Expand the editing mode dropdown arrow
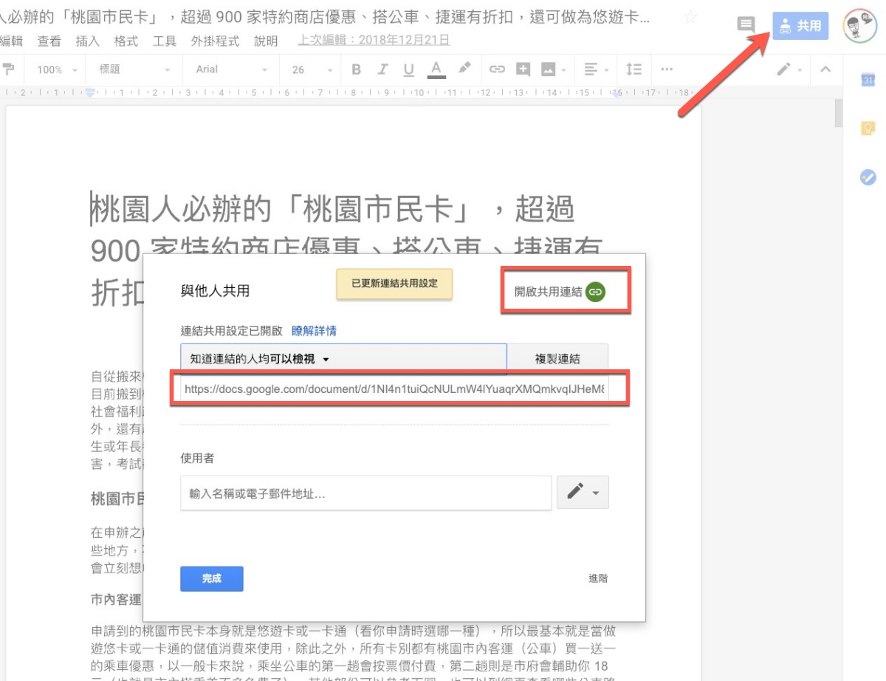Viewport: 886px width, 681px height. point(800,70)
